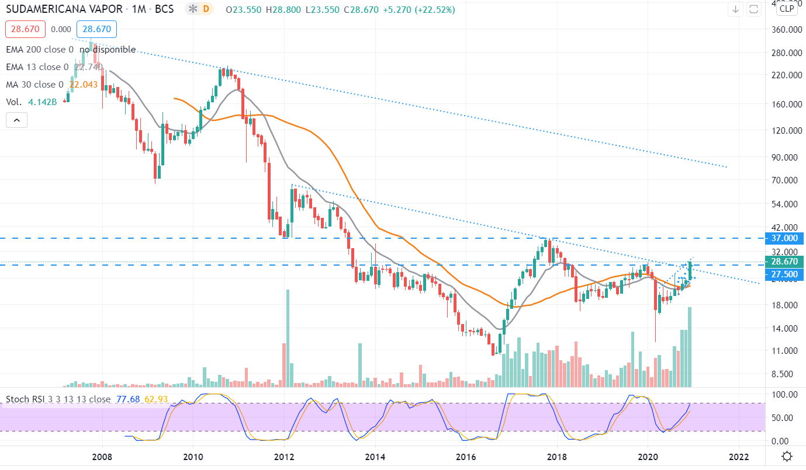This screenshot has width=806, height=470.
Task: Click the 2016 label on the time axis
Action: click(x=466, y=456)
